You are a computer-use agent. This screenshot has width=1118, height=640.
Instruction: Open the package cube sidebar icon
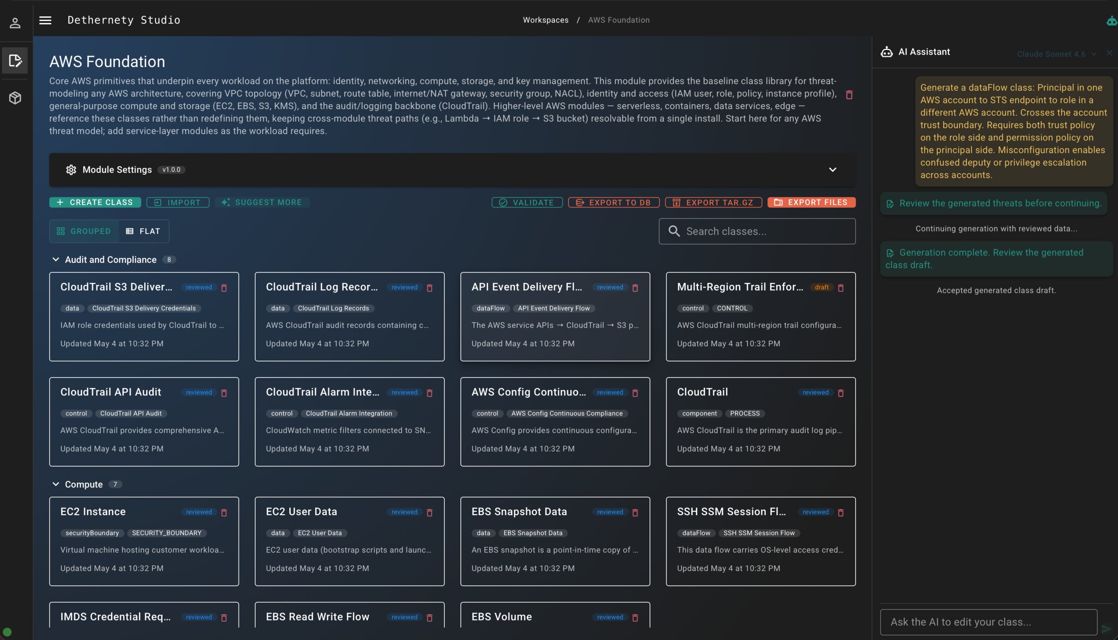point(15,98)
